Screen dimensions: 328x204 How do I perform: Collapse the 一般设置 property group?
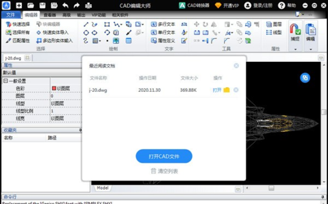tap(5, 81)
